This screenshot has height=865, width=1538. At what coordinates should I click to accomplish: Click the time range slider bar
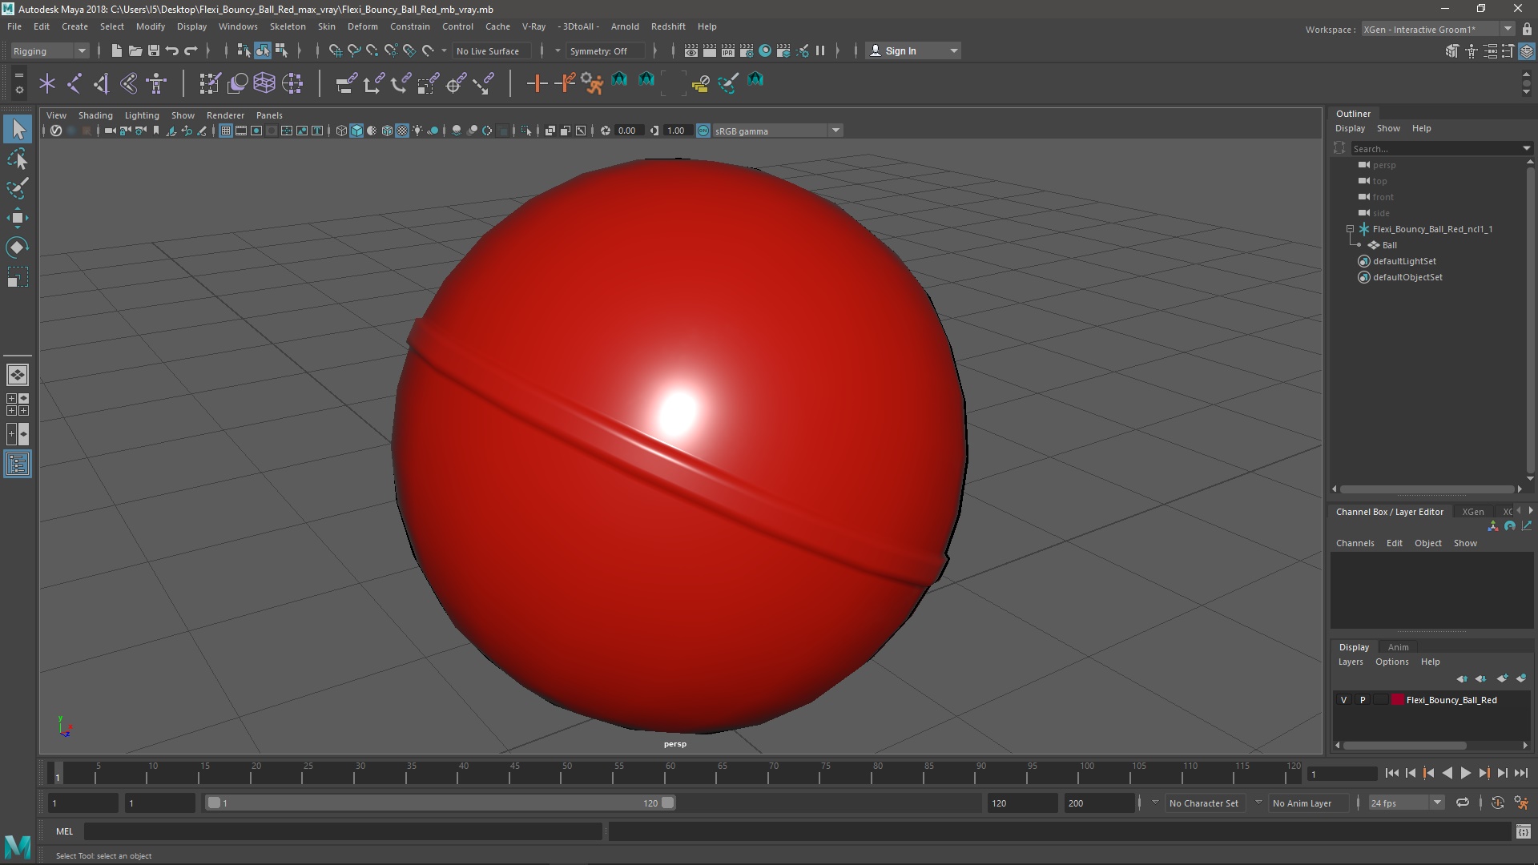point(441,803)
